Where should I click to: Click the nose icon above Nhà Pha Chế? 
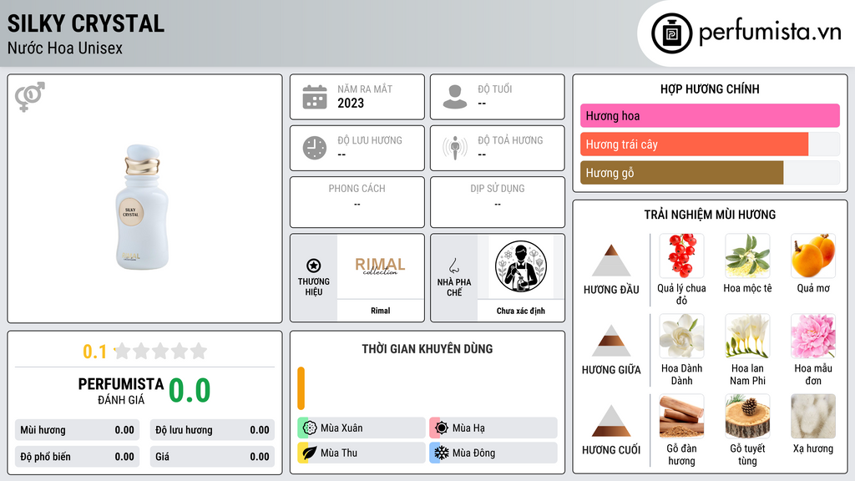[453, 266]
